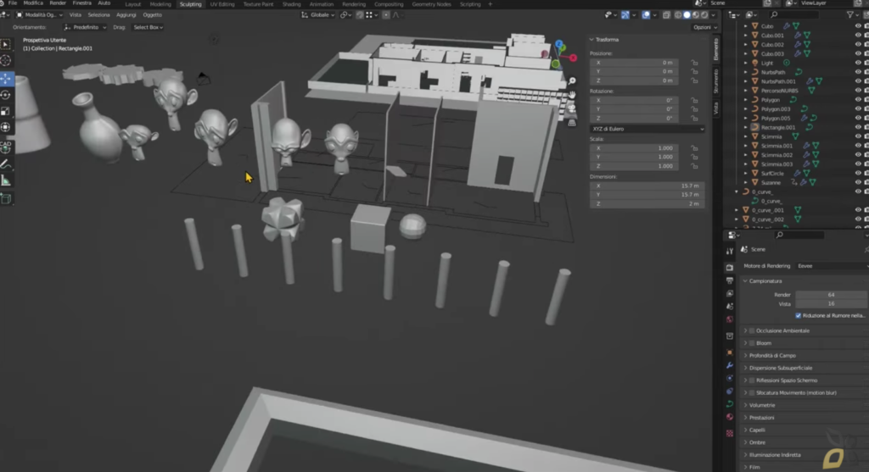The height and width of the screenshot is (472, 869).
Task: Enable Occlusione Ambientale checkbox
Action: coord(752,330)
